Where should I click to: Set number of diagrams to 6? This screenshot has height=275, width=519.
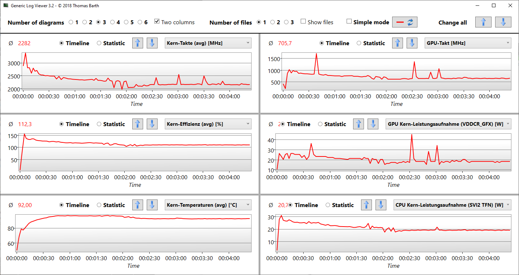140,22
